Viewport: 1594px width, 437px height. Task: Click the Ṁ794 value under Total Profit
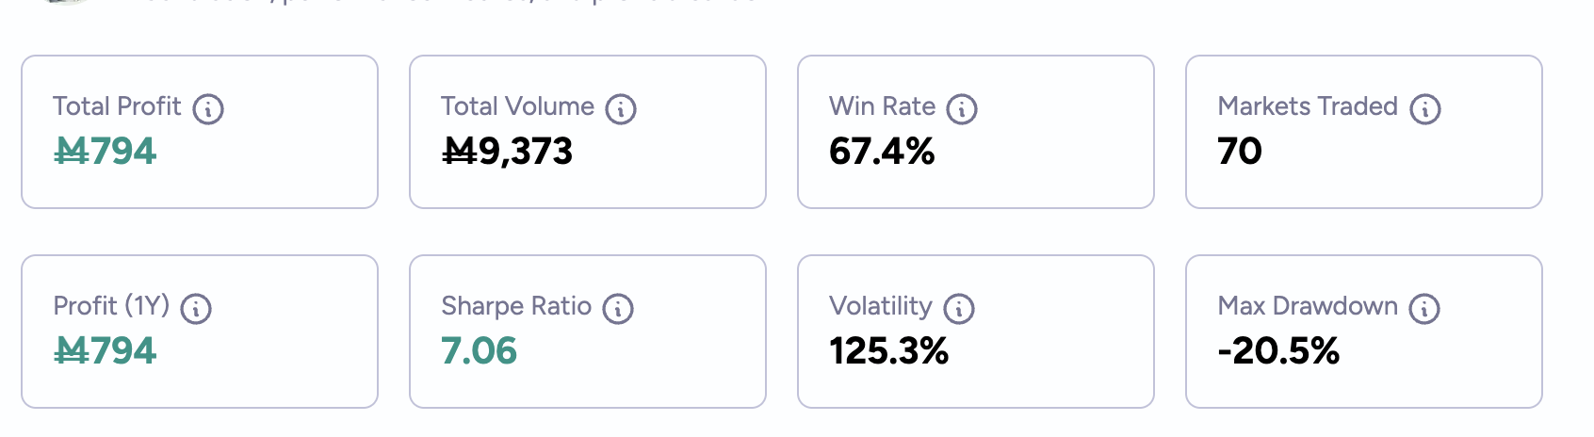coord(105,152)
